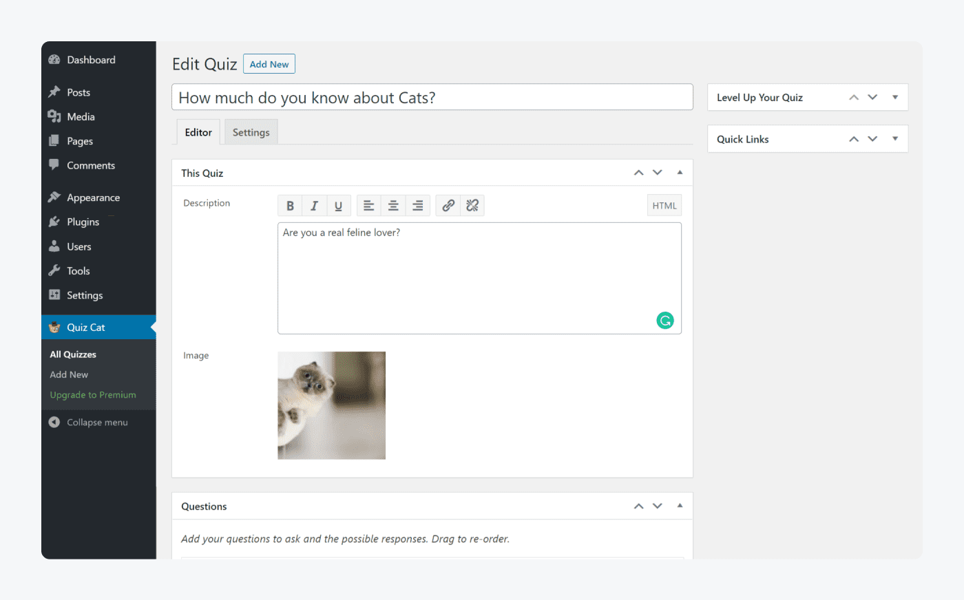Click the Add New quiz button

(x=269, y=64)
